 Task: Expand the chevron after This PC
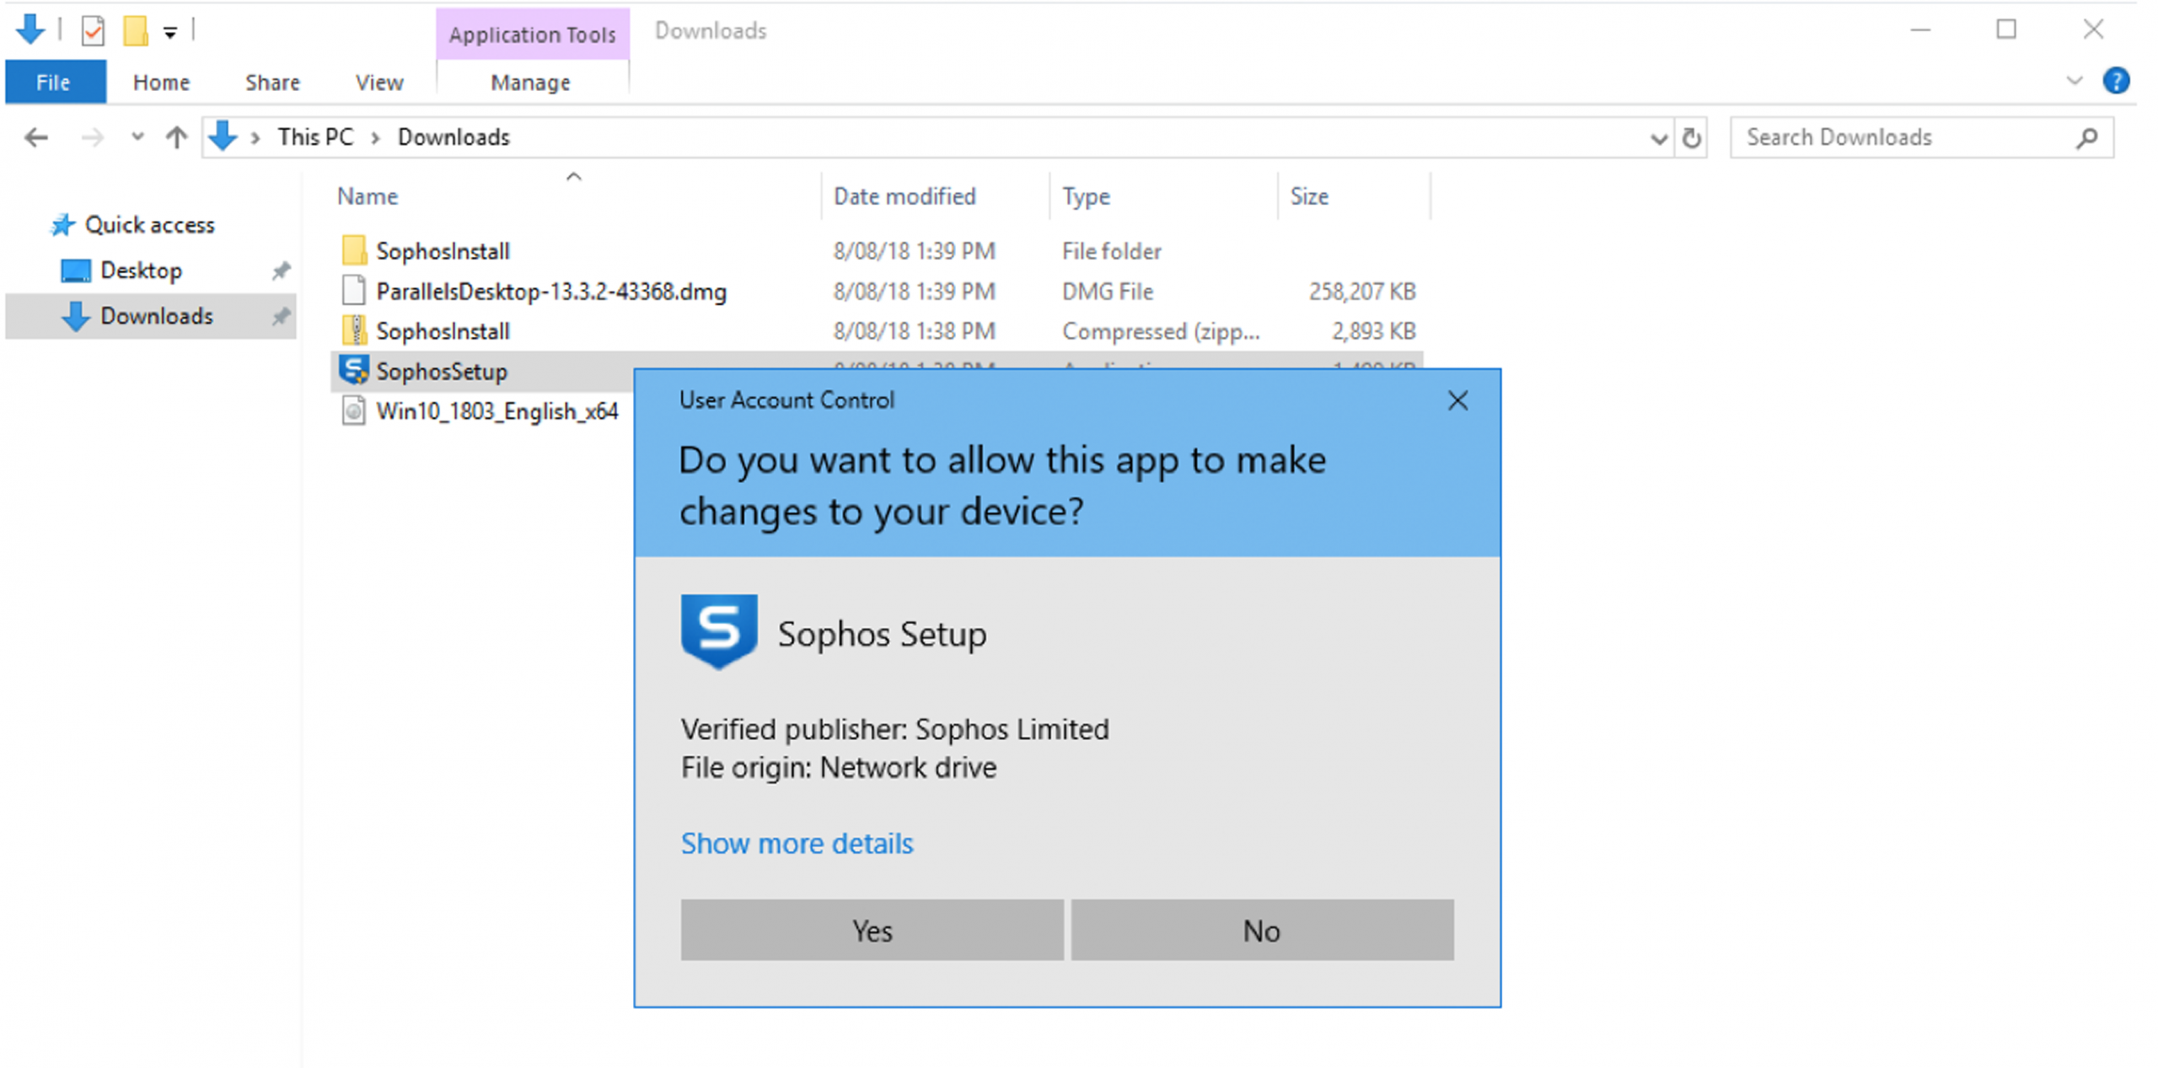coord(376,137)
